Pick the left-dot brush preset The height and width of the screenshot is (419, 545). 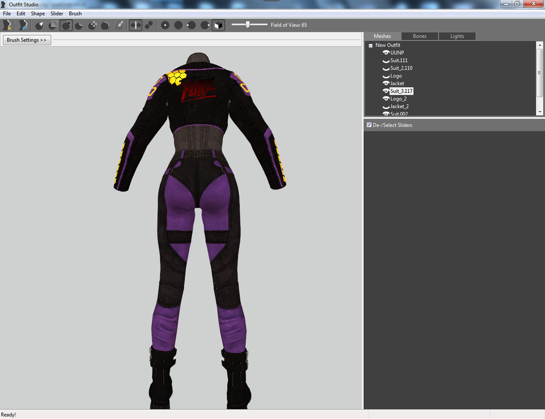point(192,25)
